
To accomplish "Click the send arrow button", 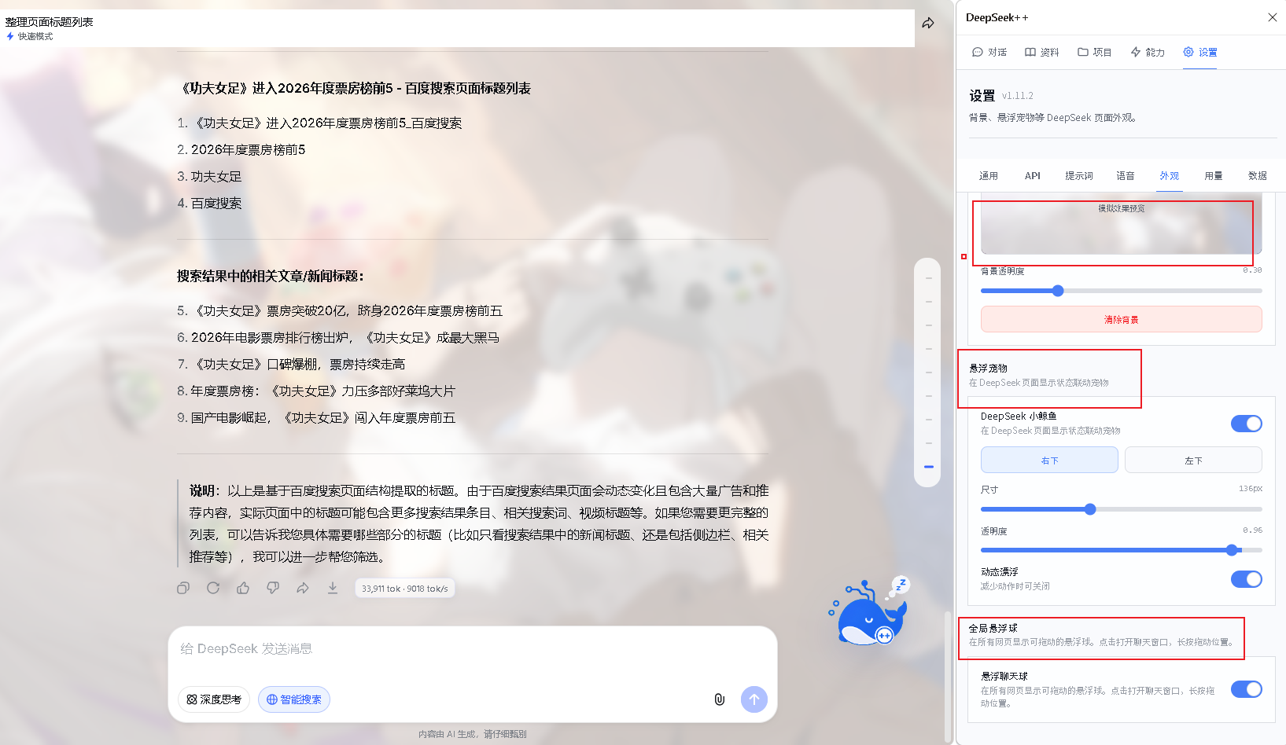I will [754, 699].
